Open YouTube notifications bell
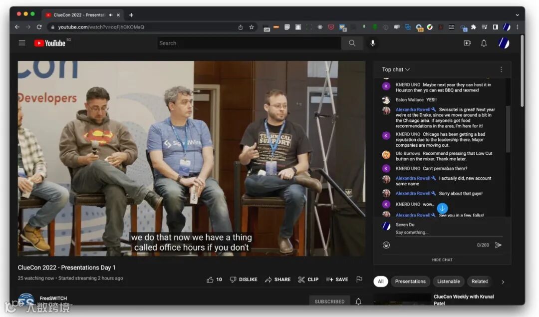This screenshot has height=317, width=539. pyautogui.click(x=484, y=43)
